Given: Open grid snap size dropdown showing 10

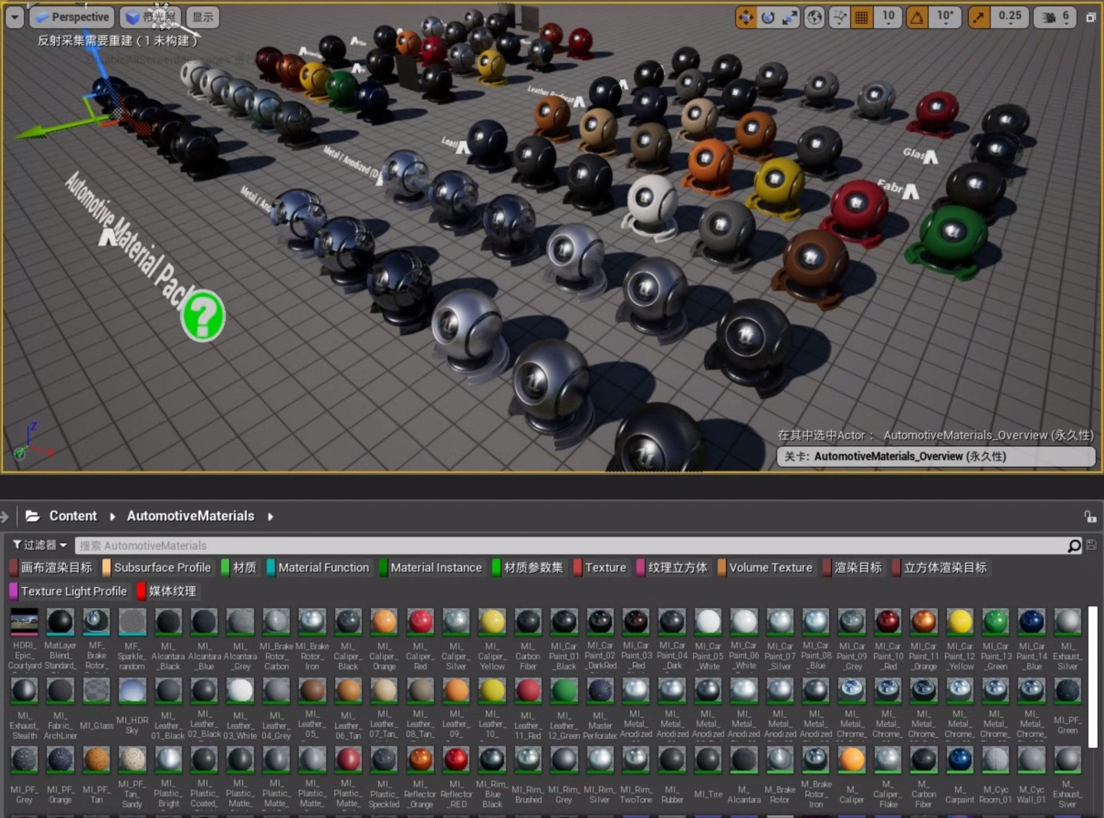Looking at the screenshot, I should [x=888, y=17].
